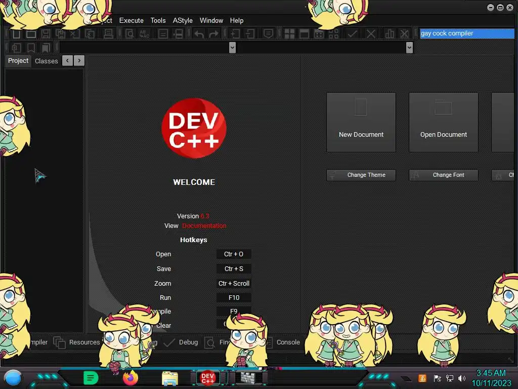Open a file with the toolbar Open icon
The height and width of the screenshot is (389, 518).
(x=31, y=34)
